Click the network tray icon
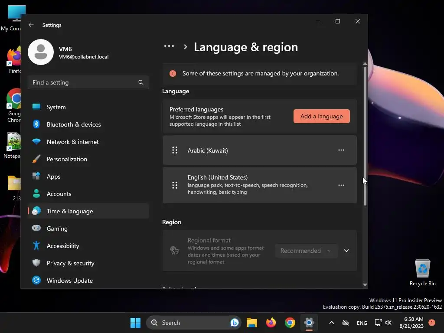Viewport: 444px width, 333px height. click(378, 323)
